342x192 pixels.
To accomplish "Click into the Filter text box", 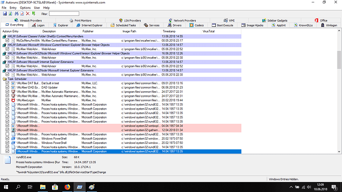I will [x=64, y=14].
